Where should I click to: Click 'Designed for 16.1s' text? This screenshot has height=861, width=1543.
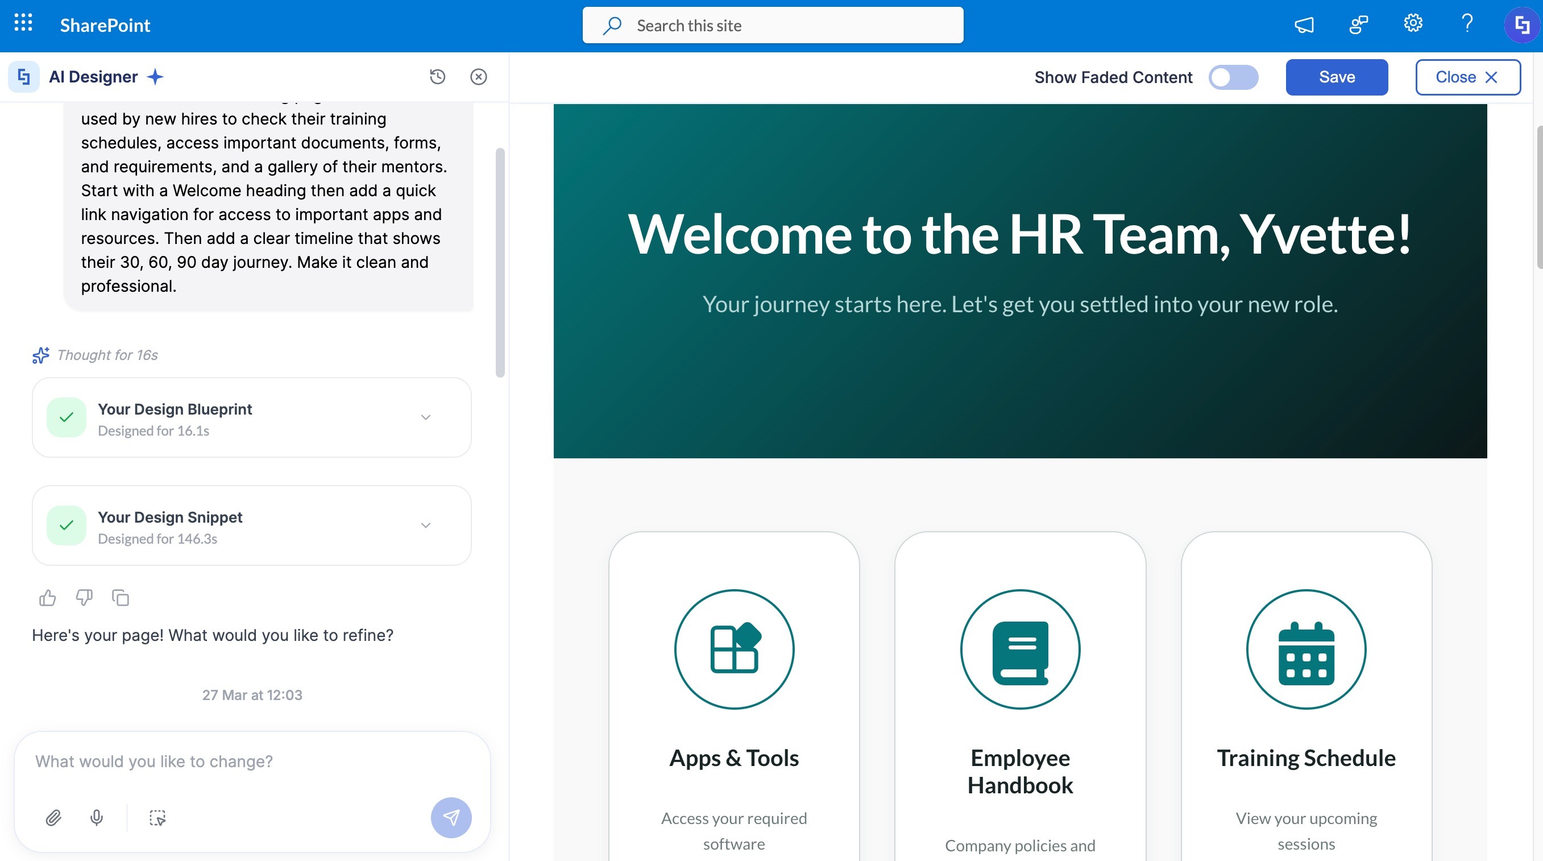coord(154,431)
